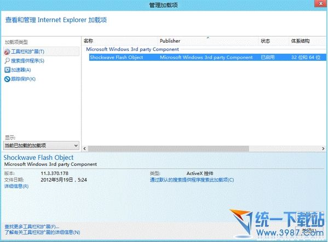Open the 当前已加载的加载项 display dropdown
The width and height of the screenshot is (328, 242).
[x=41, y=146]
